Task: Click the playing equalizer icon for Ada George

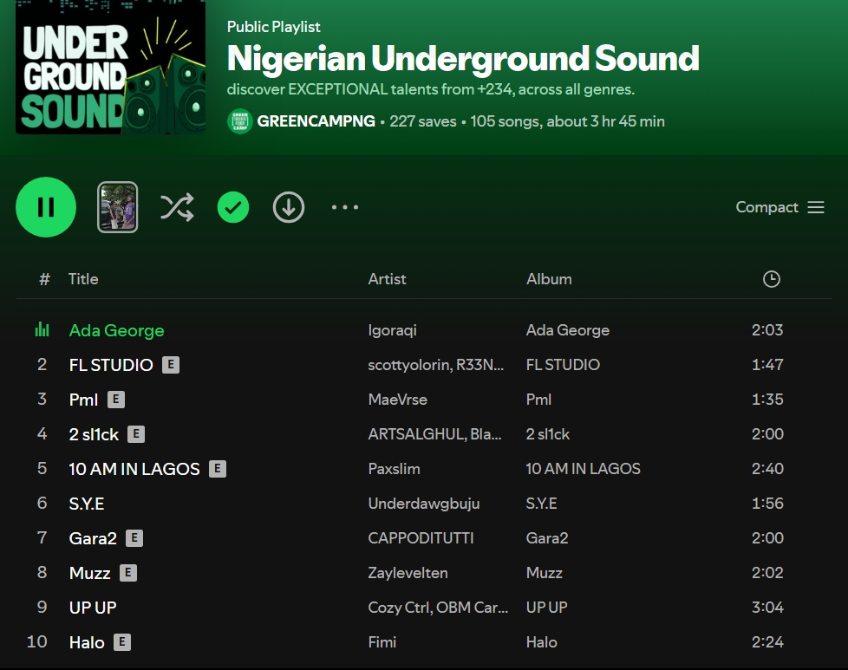Action: (x=42, y=329)
